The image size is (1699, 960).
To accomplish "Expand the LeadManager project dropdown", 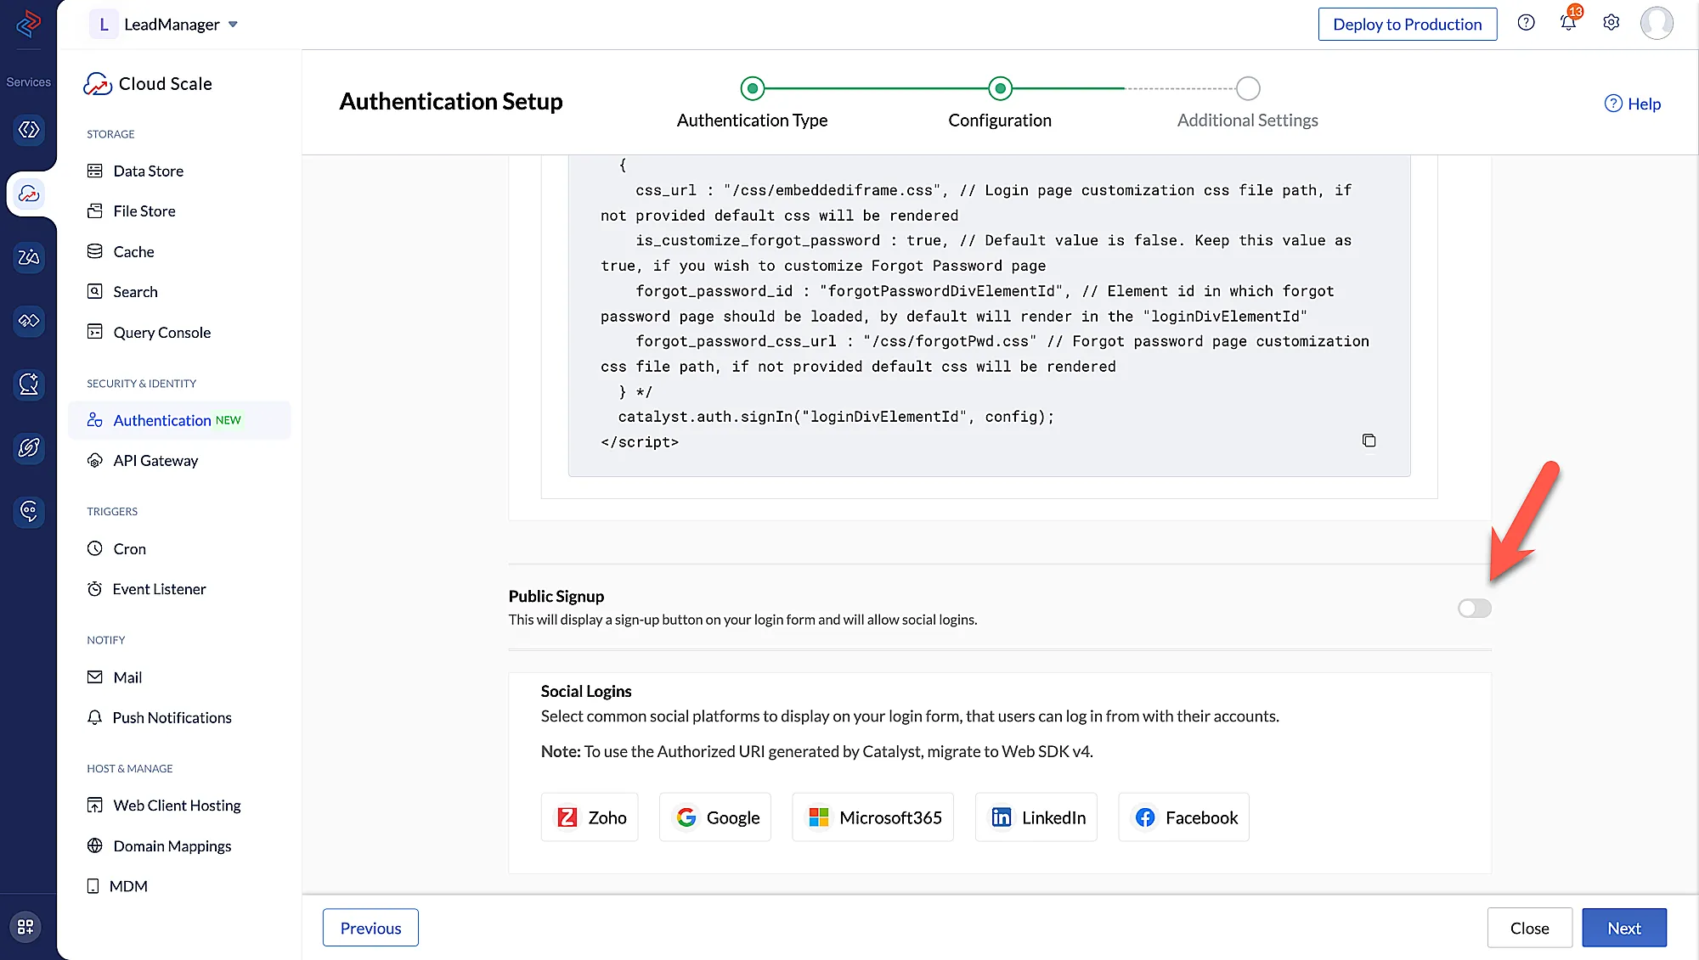I will point(233,25).
